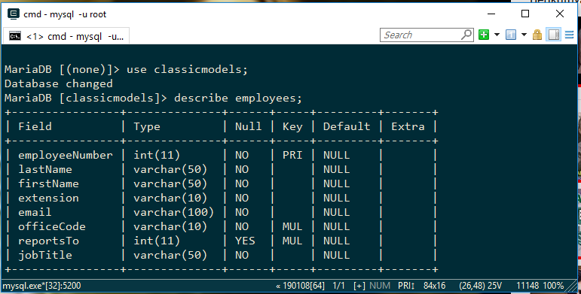The width and height of the screenshot is (581, 294).
Task: Click the 'Key' column header
Action: coord(292,126)
